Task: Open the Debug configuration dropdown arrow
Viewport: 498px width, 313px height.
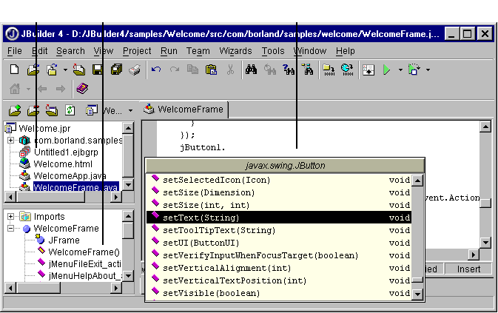Action: 428,70
